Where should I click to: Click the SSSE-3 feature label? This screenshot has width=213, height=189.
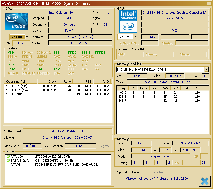100,52
